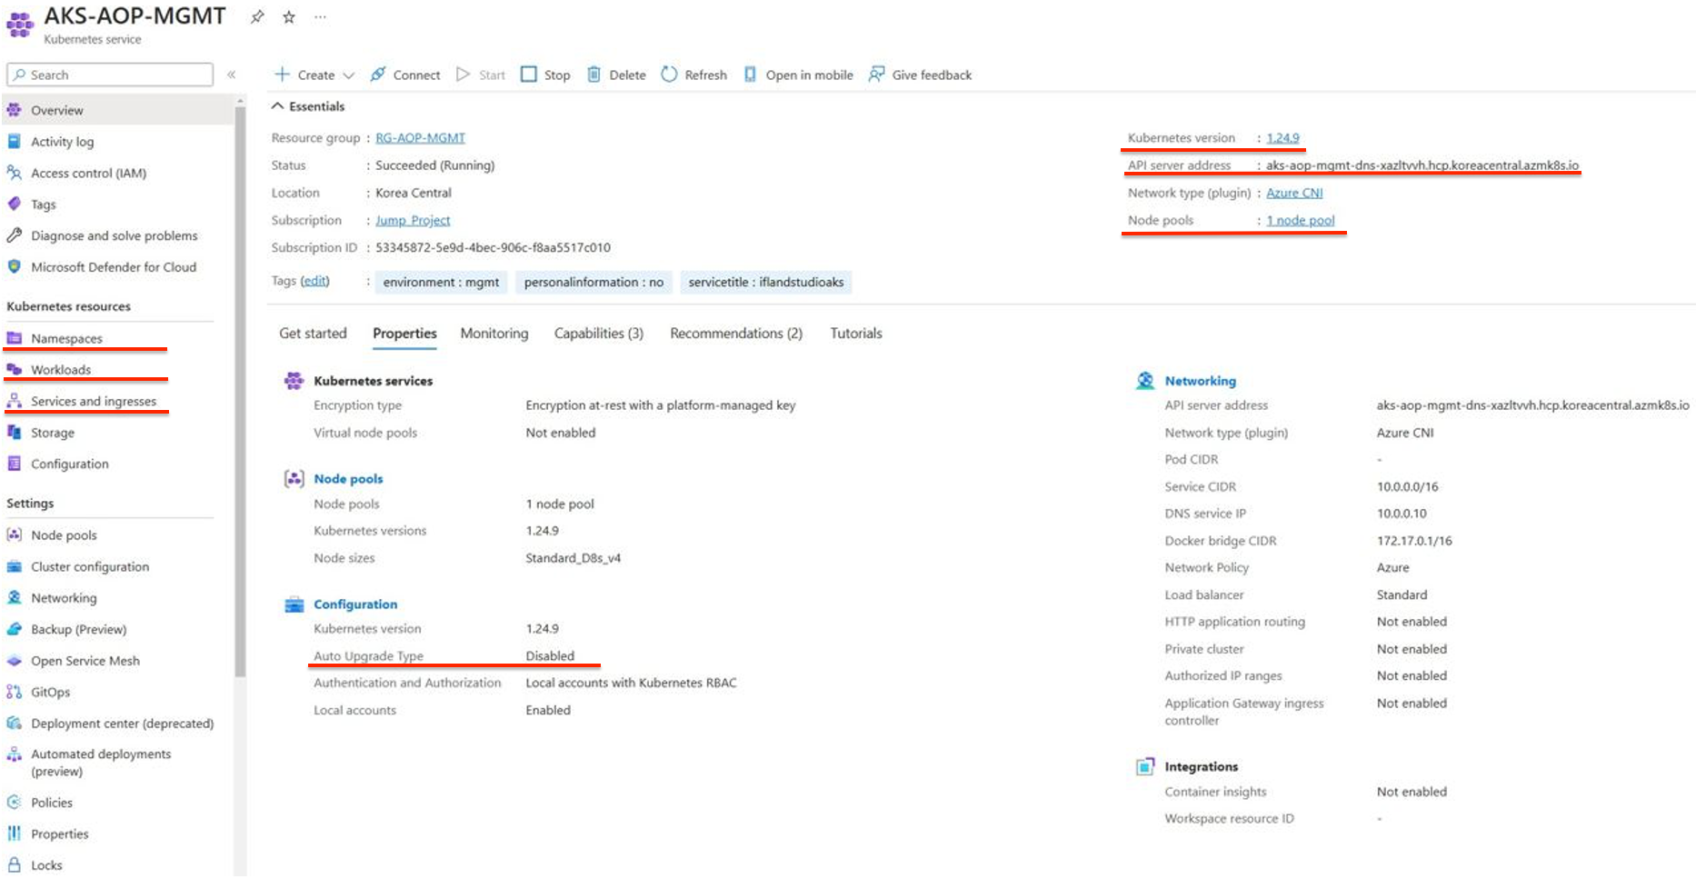Open the Capabilities (3) tab
Image resolution: width=1696 pixels, height=879 pixels.
[x=599, y=334]
